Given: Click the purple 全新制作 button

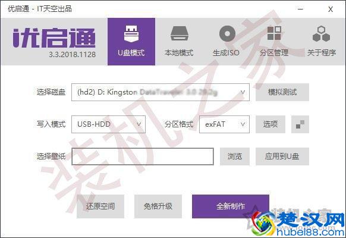Looking at the screenshot, I should pyautogui.click(x=231, y=206).
